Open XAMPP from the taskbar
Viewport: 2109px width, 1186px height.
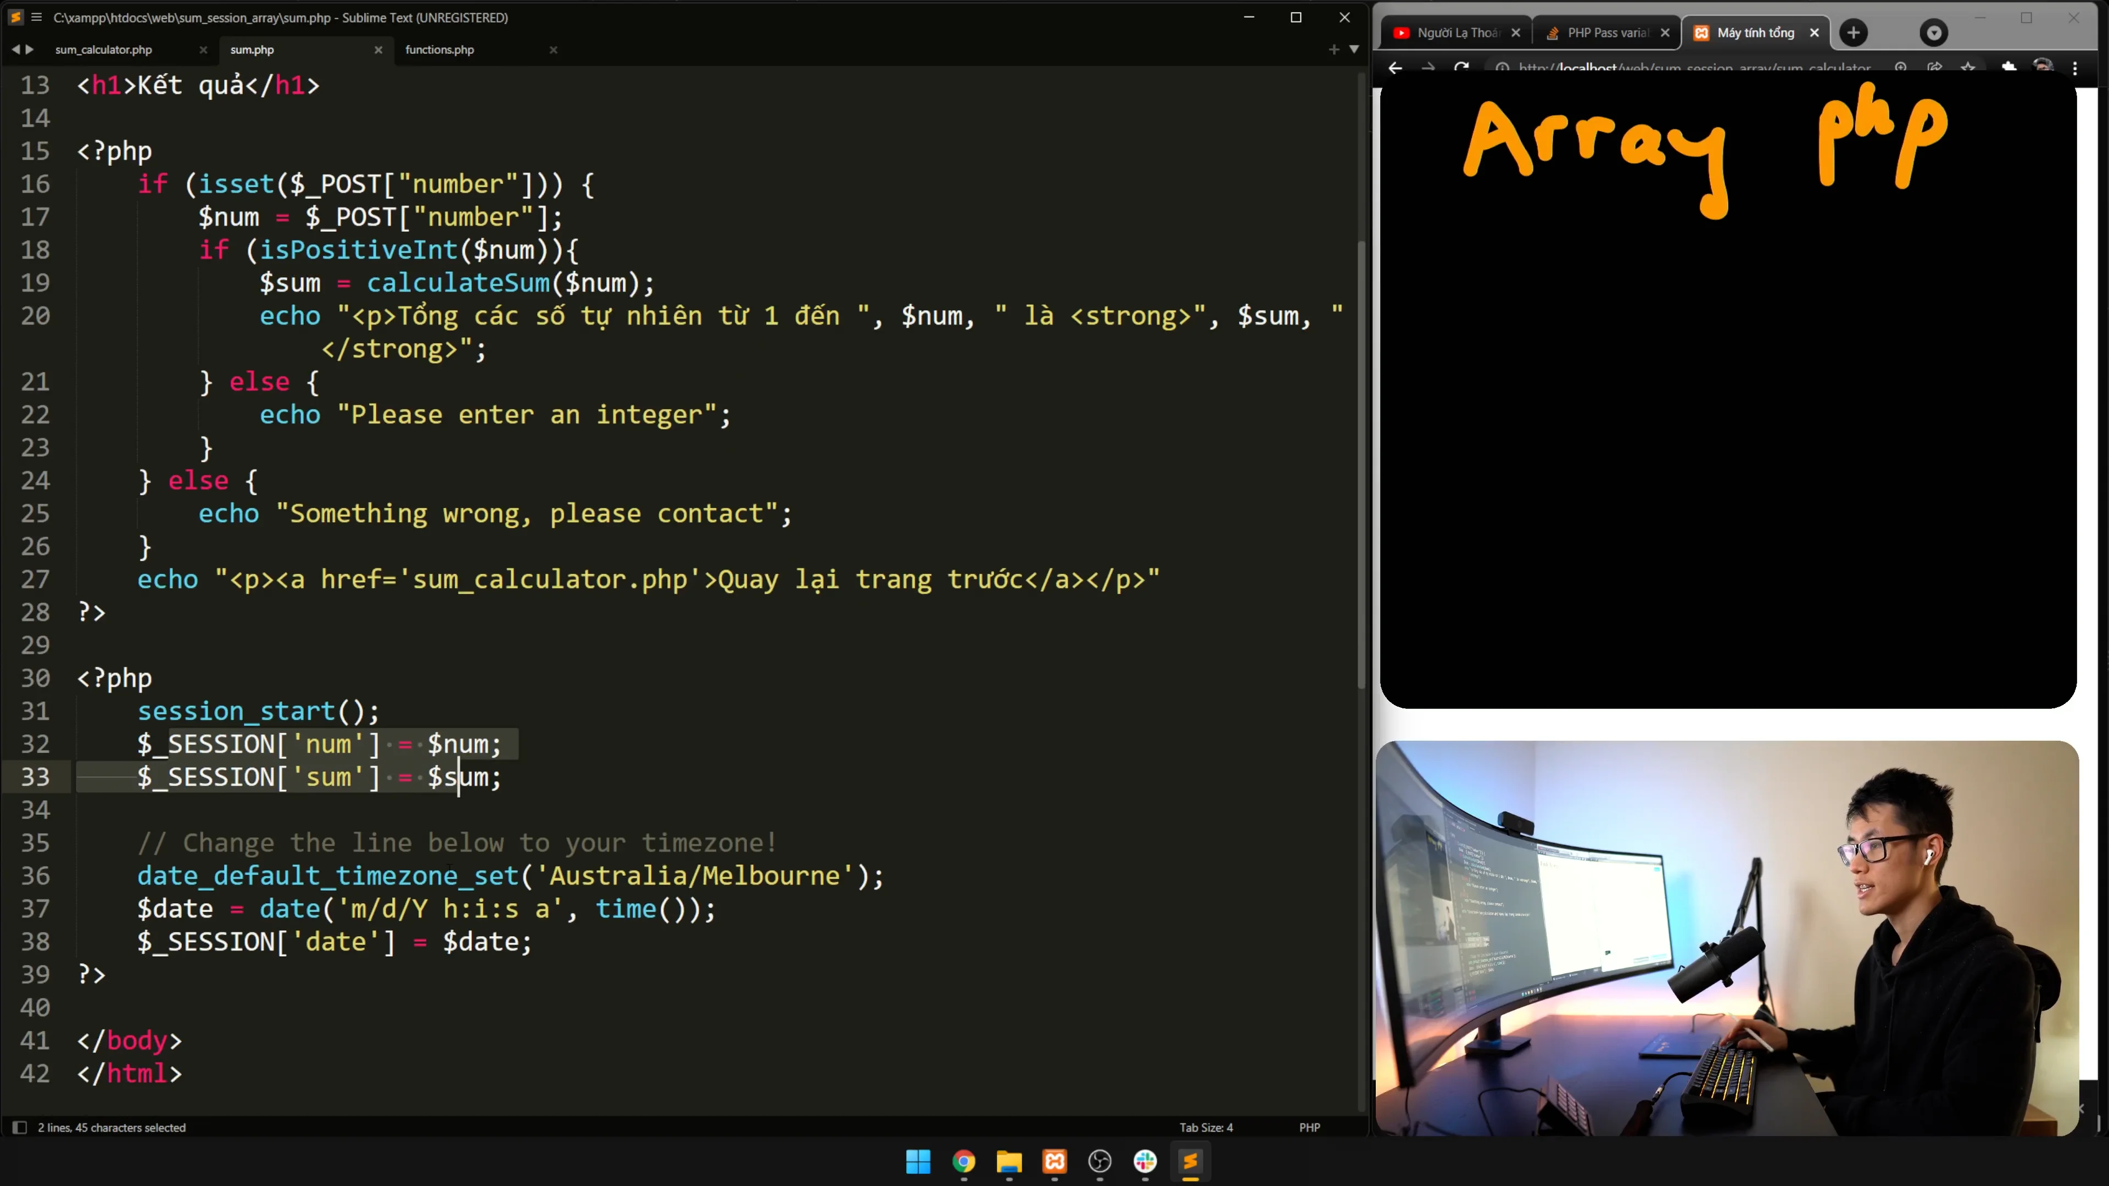[x=1054, y=1161]
